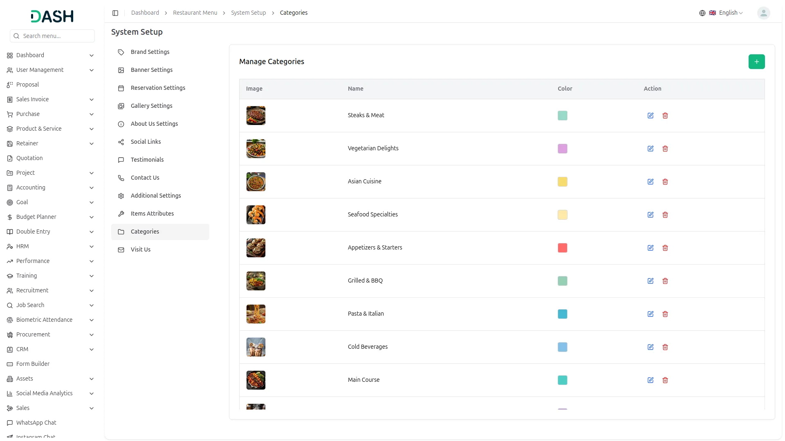Click the green add category plus button
The width and height of the screenshot is (785, 441).
pos(756,62)
